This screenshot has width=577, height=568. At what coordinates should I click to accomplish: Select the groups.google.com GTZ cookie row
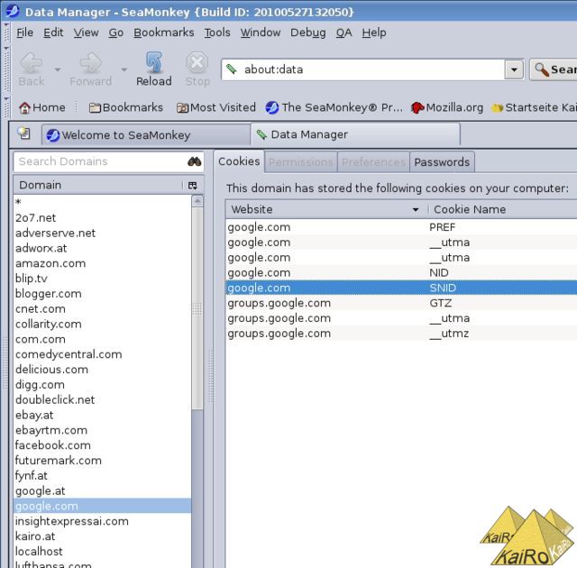click(401, 303)
